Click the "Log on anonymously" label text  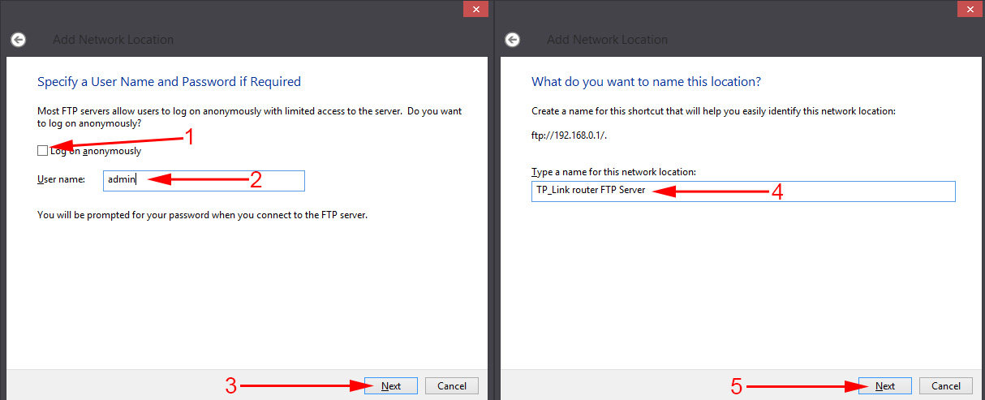coord(95,151)
